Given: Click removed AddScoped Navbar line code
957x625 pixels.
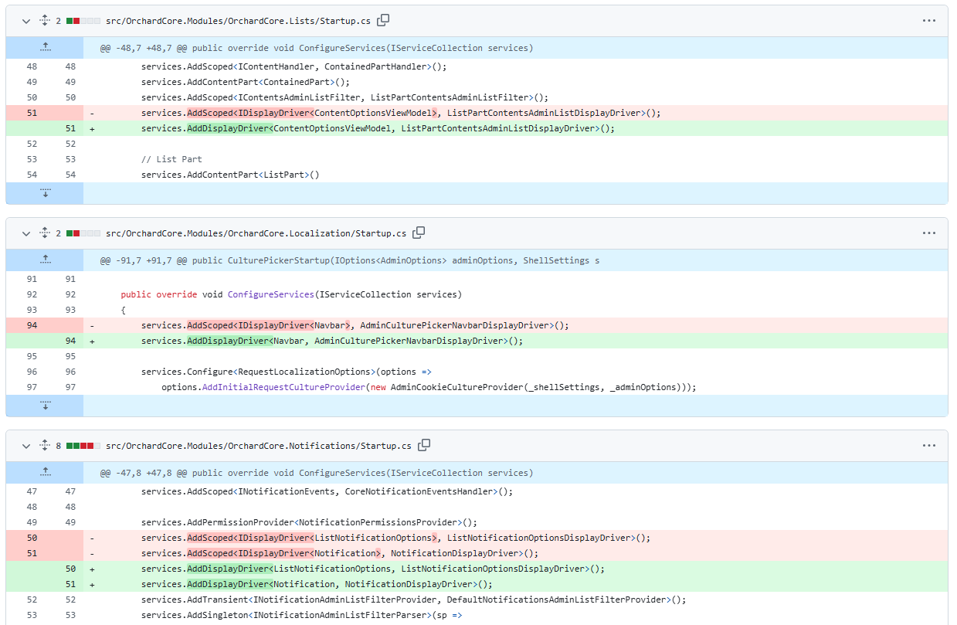Looking at the screenshot, I should click(355, 325).
